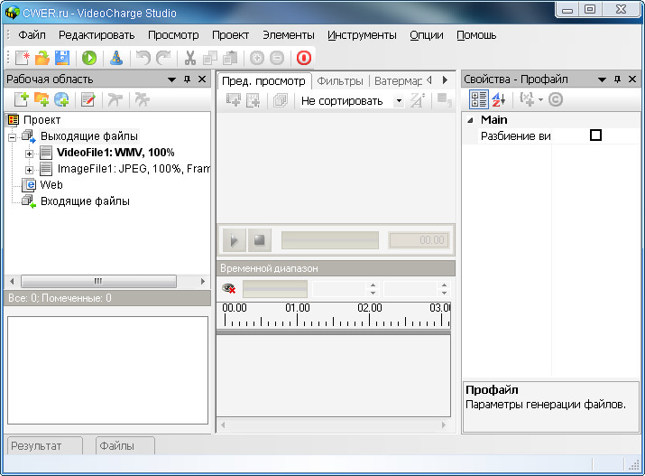Screen dimensions: 645x476
Task: Switch to categorized properties view
Action: click(x=479, y=99)
